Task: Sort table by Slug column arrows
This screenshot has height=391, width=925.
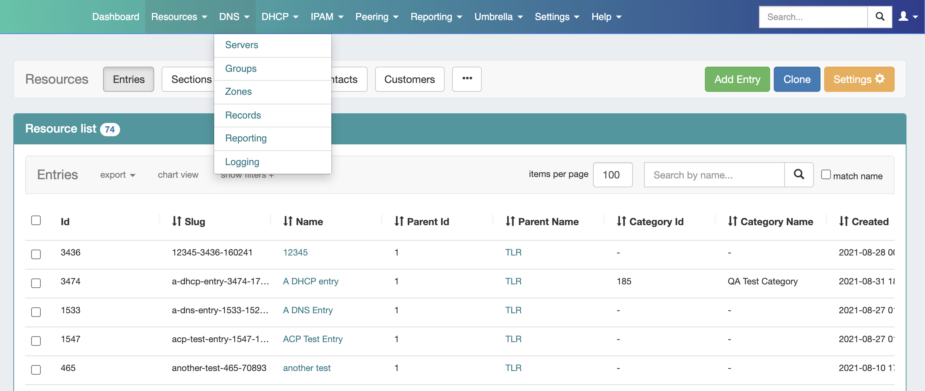Action: (177, 221)
